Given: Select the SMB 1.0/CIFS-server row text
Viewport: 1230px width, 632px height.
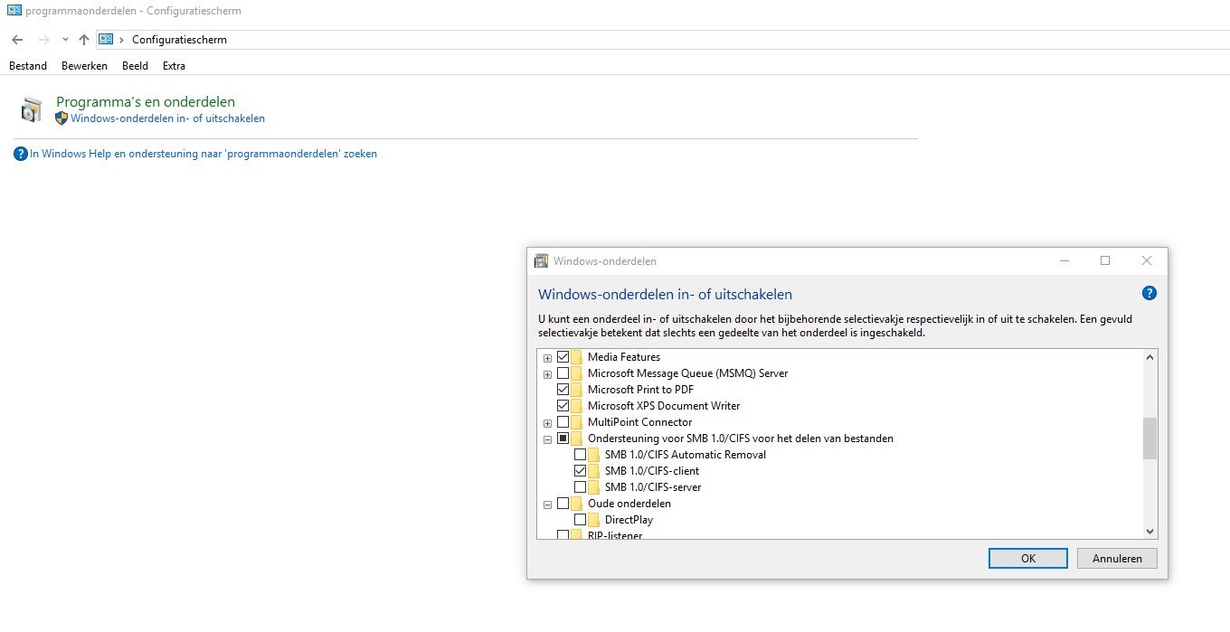Looking at the screenshot, I should pos(653,487).
